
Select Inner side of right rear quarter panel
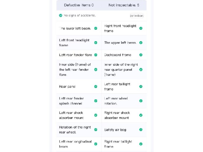(x=124, y=70)
